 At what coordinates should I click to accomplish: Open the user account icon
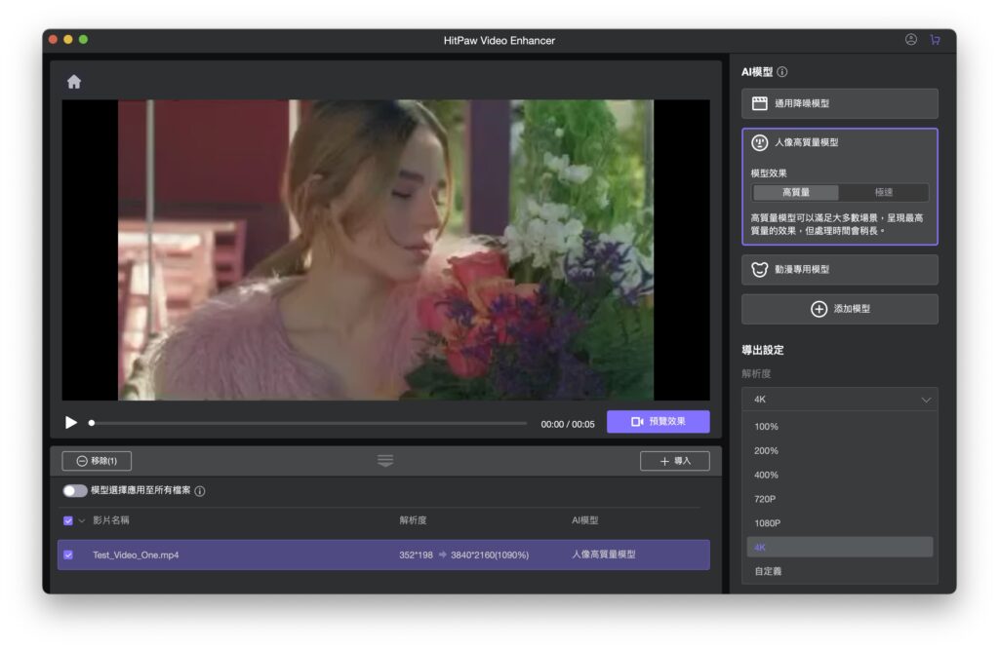[911, 40]
